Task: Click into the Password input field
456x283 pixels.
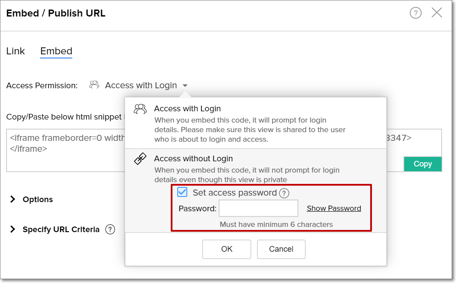Action: [x=258, y=208]
